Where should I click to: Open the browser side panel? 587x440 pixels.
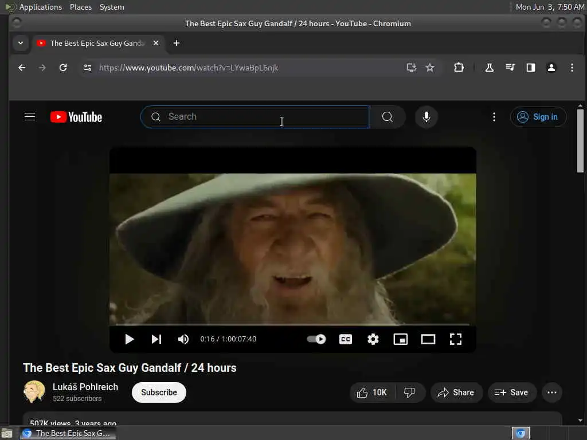(x=530, y=68)
